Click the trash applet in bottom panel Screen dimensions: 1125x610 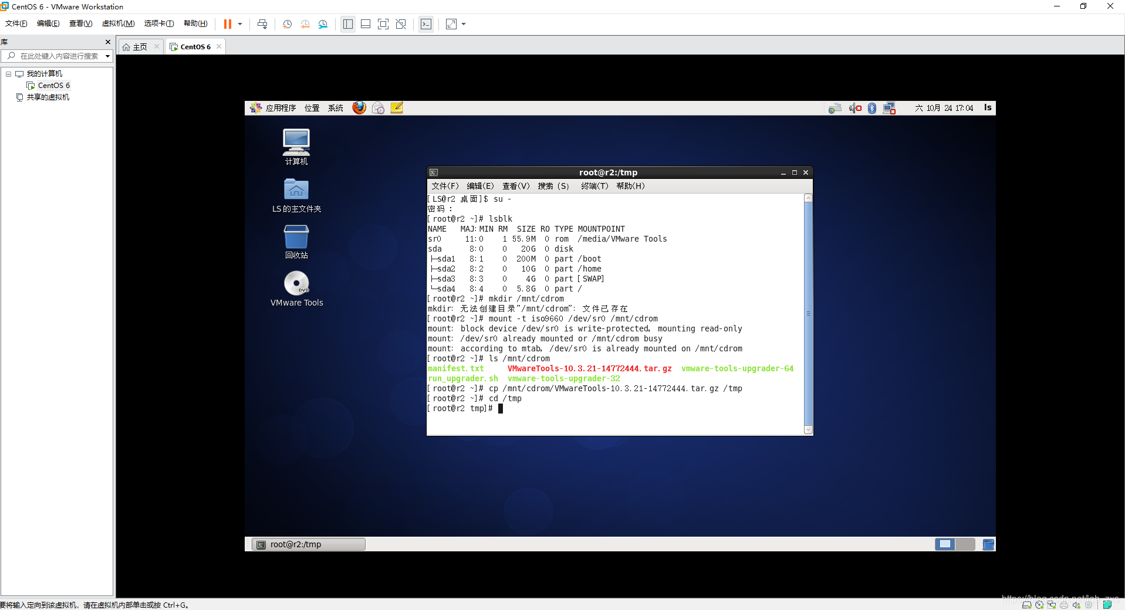[988, 544]
